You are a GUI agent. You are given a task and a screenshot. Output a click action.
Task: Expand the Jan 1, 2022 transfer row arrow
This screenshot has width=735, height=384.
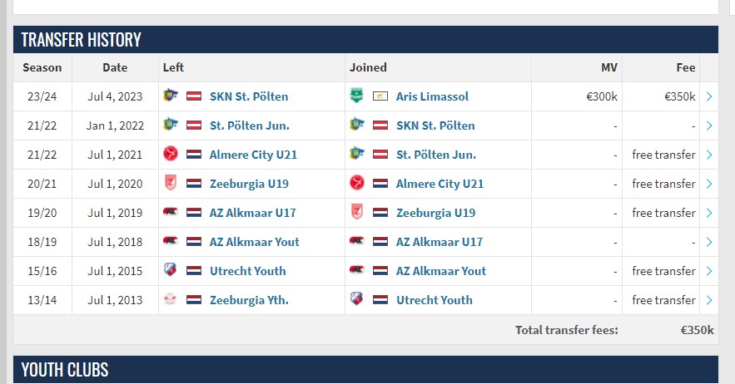(x=709, y=126)
